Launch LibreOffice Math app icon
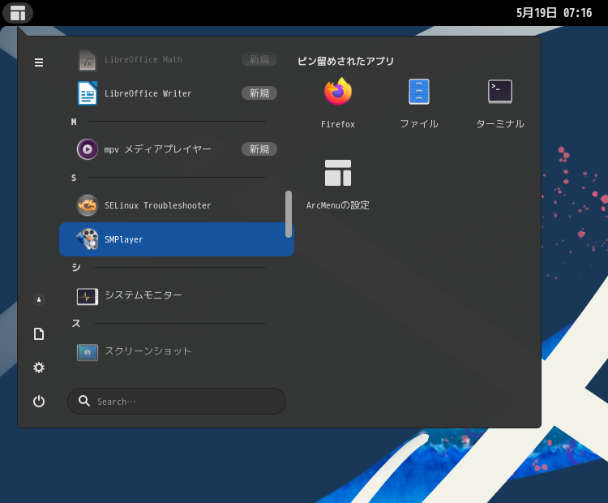Image resolution: width=608 pixels, height=503 pixels. [x=88, y=61]
